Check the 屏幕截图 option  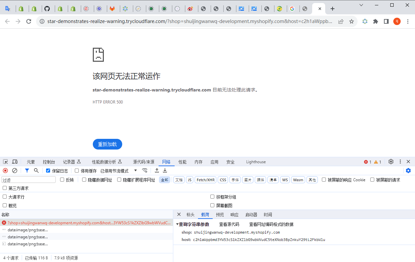point(212,205)
